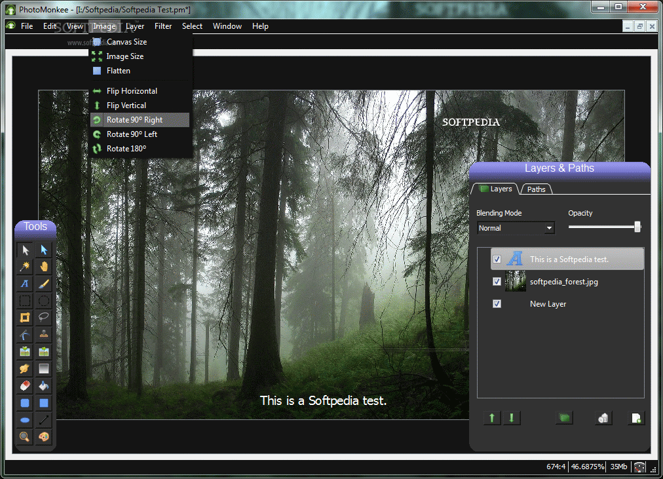The width and height of the screenshot is (663, 479).
Task: Choose Rotate 180° menu item
Action: (140, 148)
